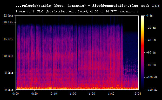This screenshot has width=162, height=100.
Task: Click the '-120 dB' scale label
Action: pyautogui.click(x=152, y=90)
